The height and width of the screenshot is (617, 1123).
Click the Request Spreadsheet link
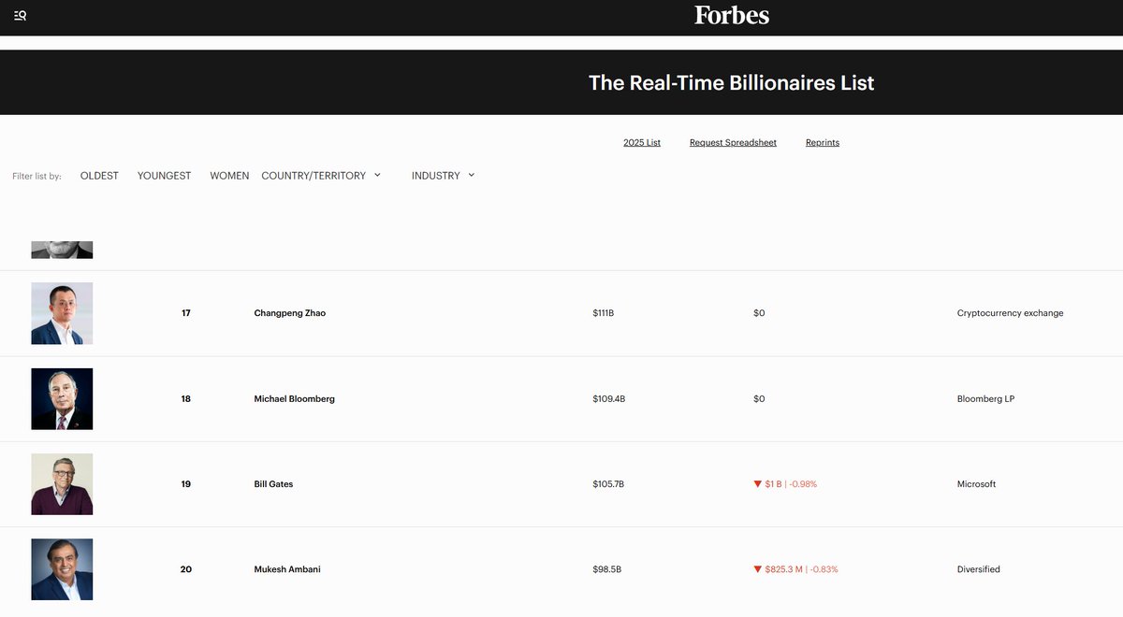[733, 143]
